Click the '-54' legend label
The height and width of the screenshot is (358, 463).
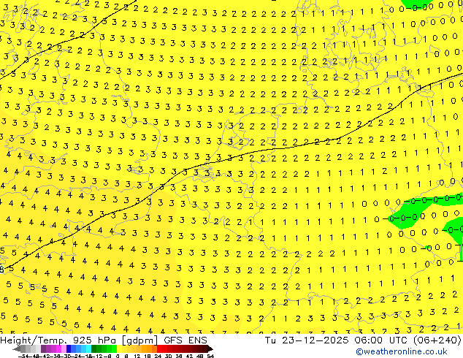(23, 357)
